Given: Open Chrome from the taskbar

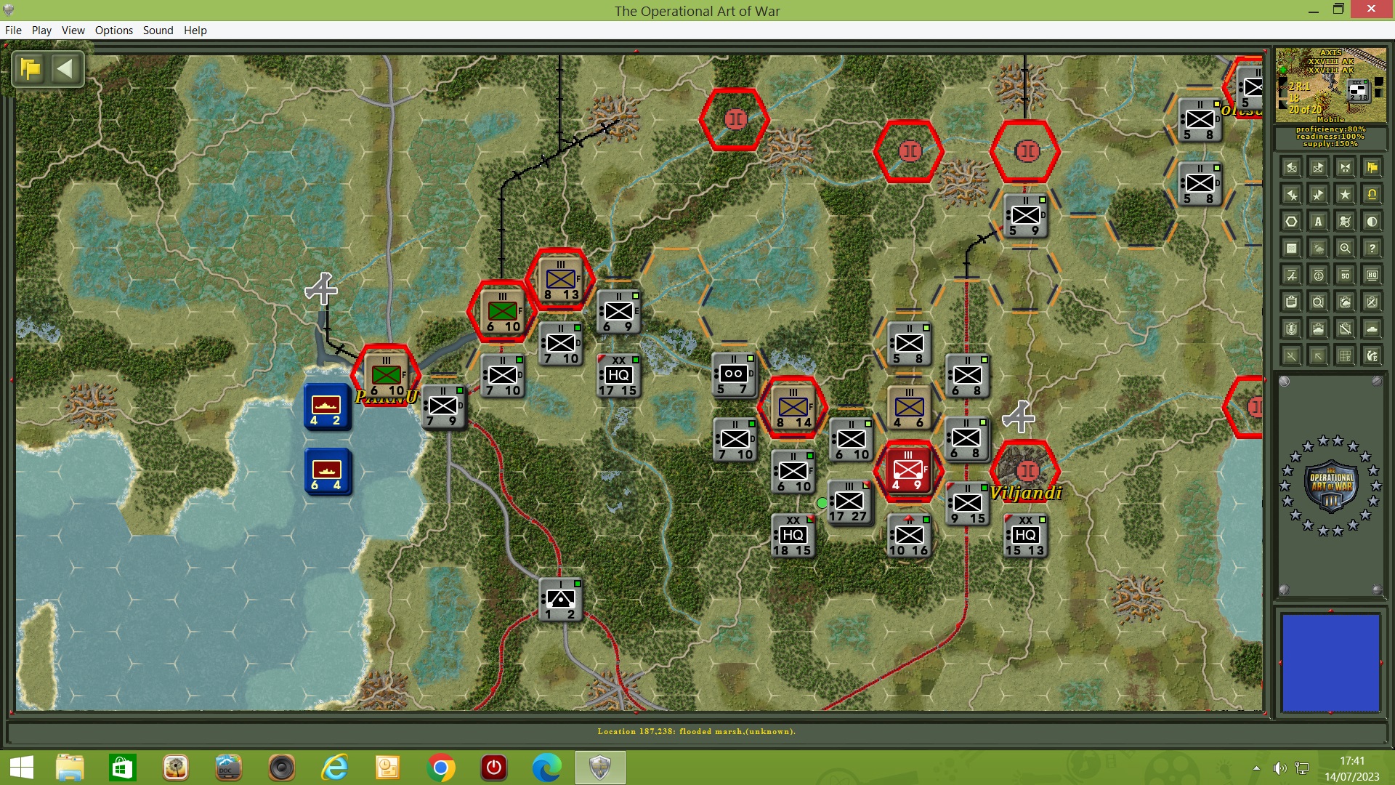Looking at the screenshot, I should (440, 768).
